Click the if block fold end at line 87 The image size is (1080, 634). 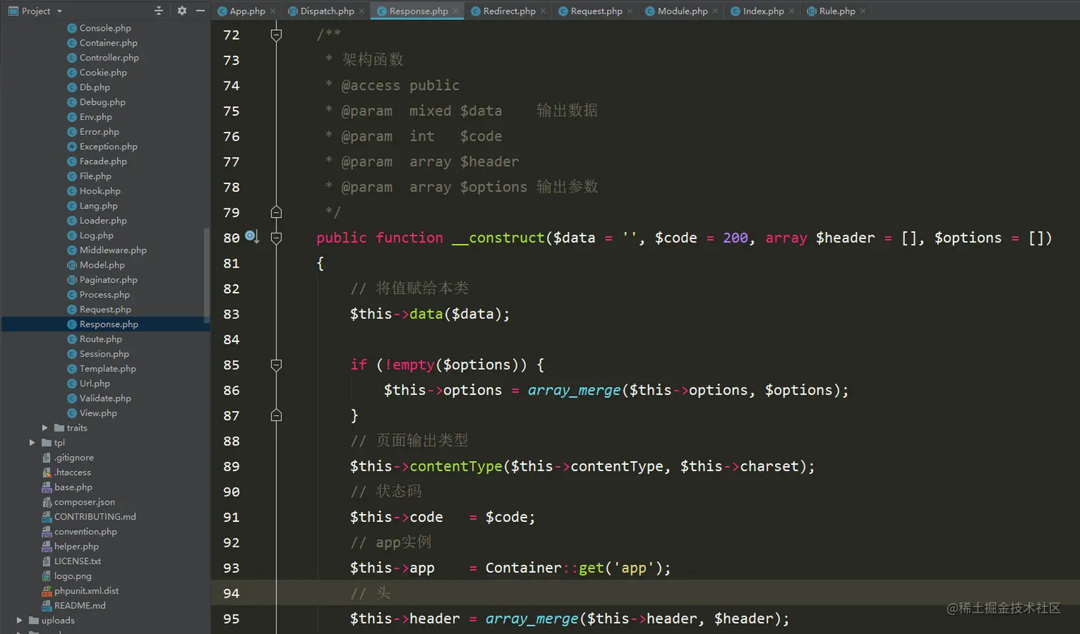(x=276, y=416)
